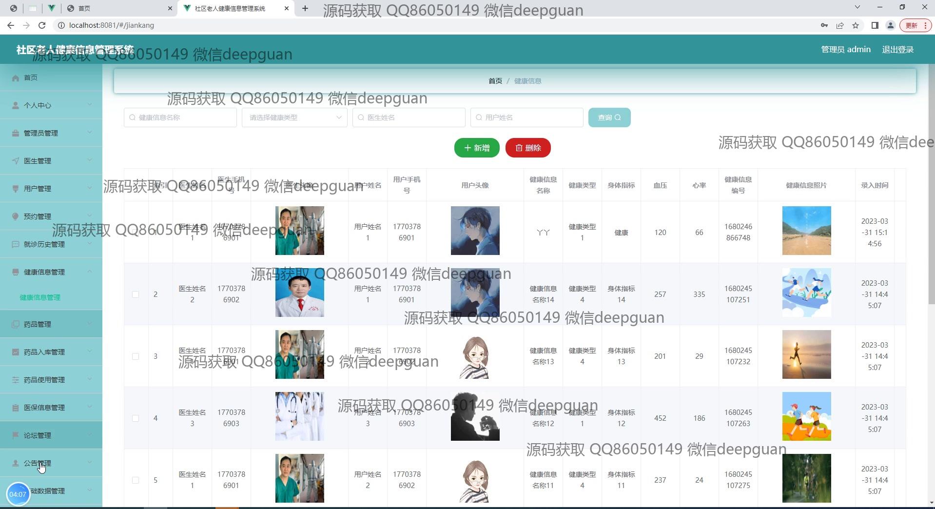The image size is (935, 509).
Task: Click the 医生管理 sidebar icon
Action: pos(16,161)
